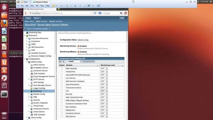Click the Change Level button
The height and width of the screenshot is (120, 213).
(89, 61)
